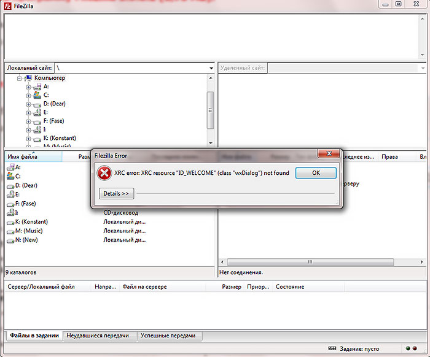Switch to the Неудавшиеся передачи tab

[x=98, y=336]
